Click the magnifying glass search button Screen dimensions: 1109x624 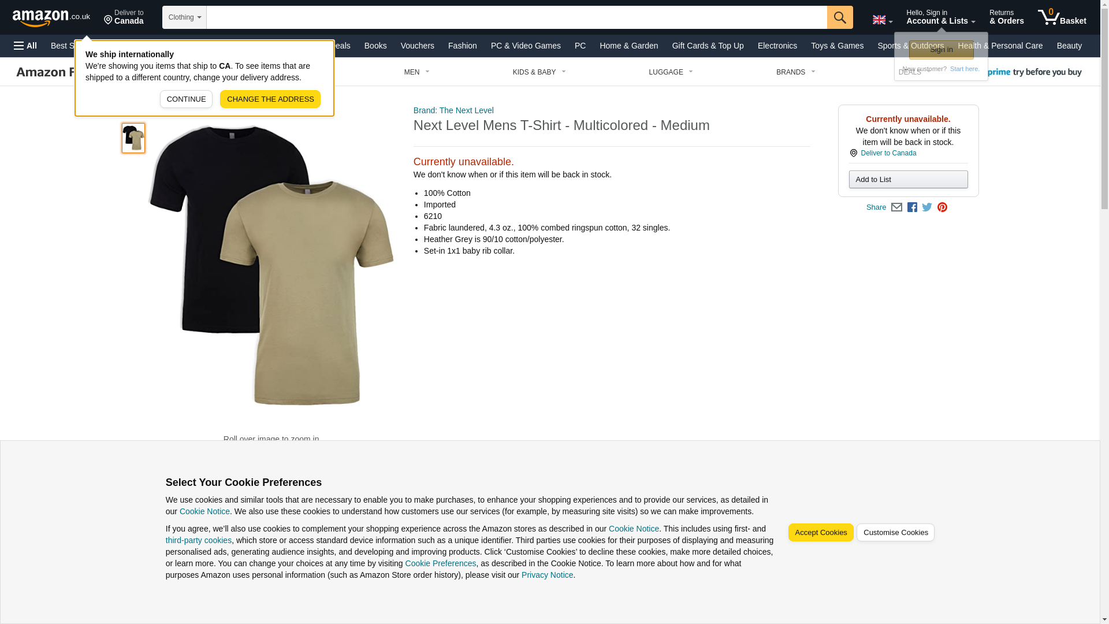[840, 17]
